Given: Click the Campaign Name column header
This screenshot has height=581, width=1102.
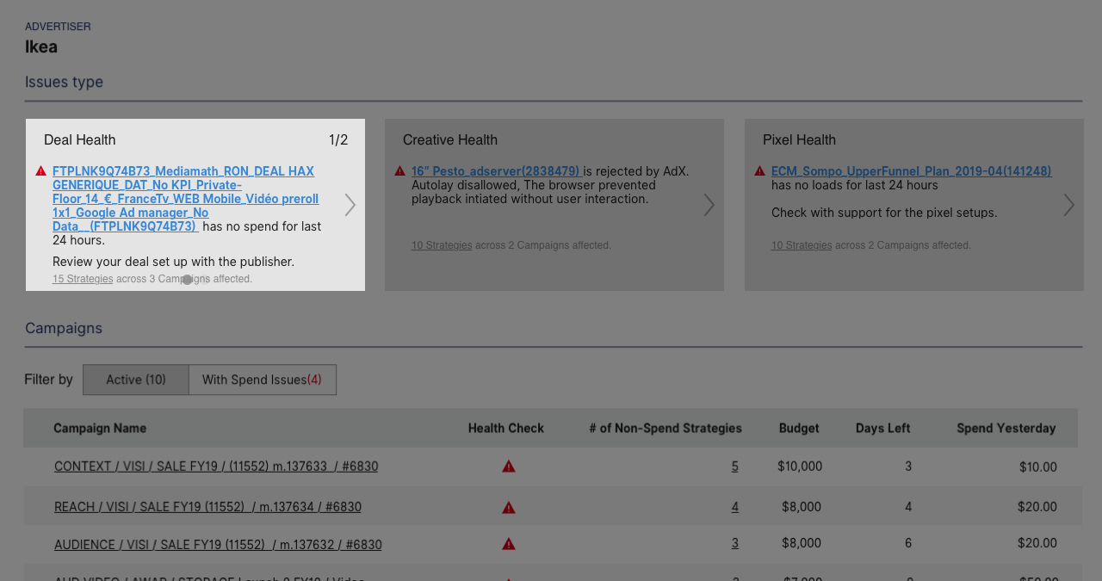Looking at the screenshot, I should (100, 428).
